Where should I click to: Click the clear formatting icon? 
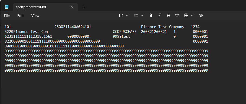tap(201, 15)
